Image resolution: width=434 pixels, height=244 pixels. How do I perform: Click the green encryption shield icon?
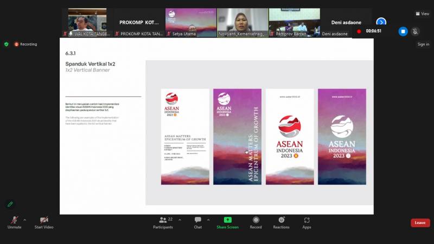[7, 44]
